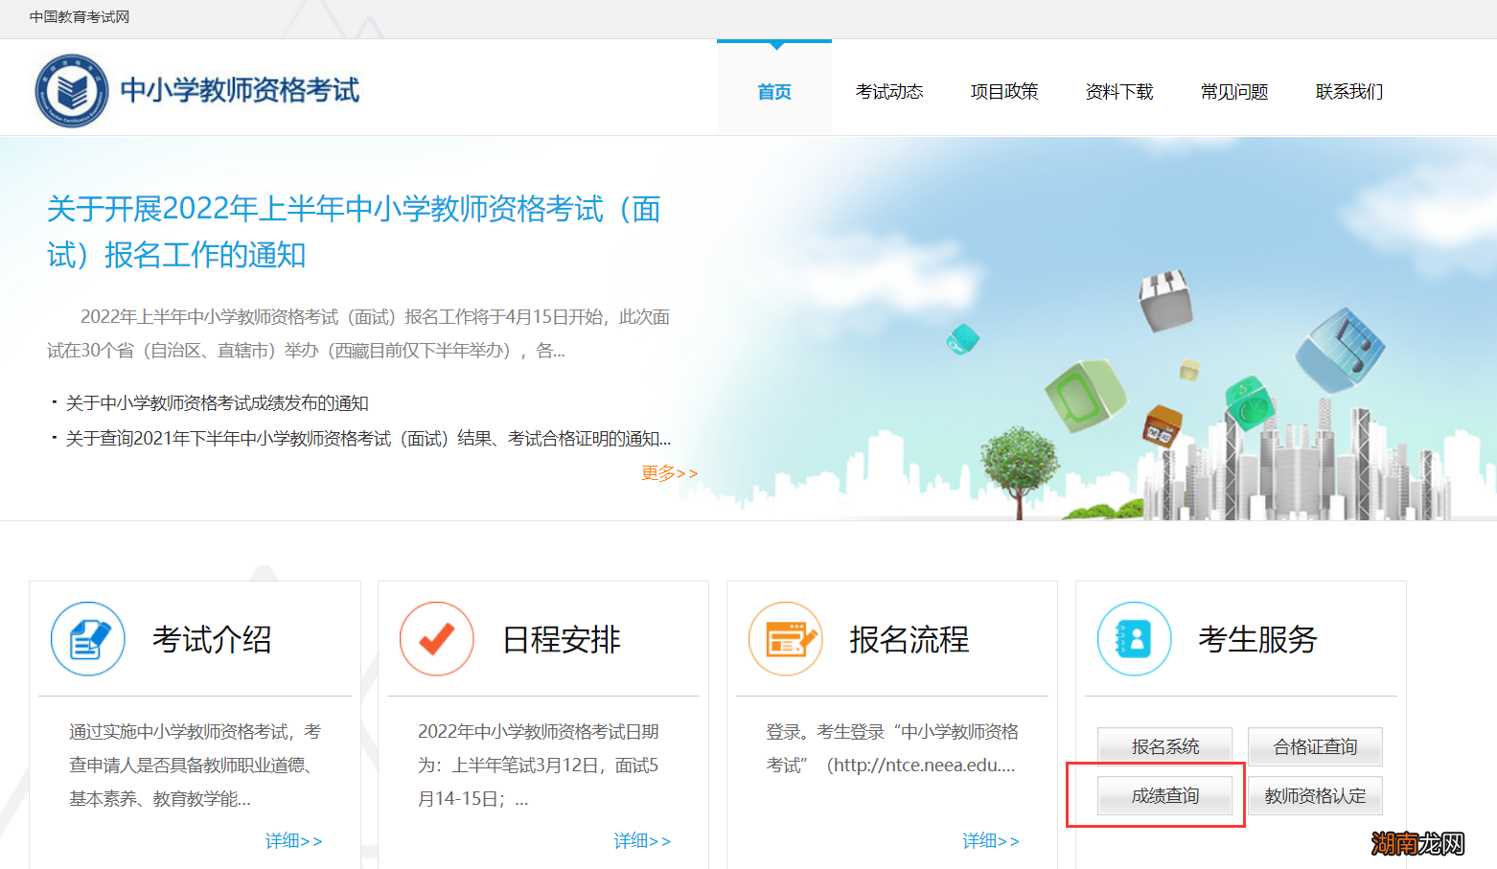Click the 报名系统 button
The image size is (1497, 869).
coord(1164,746)
